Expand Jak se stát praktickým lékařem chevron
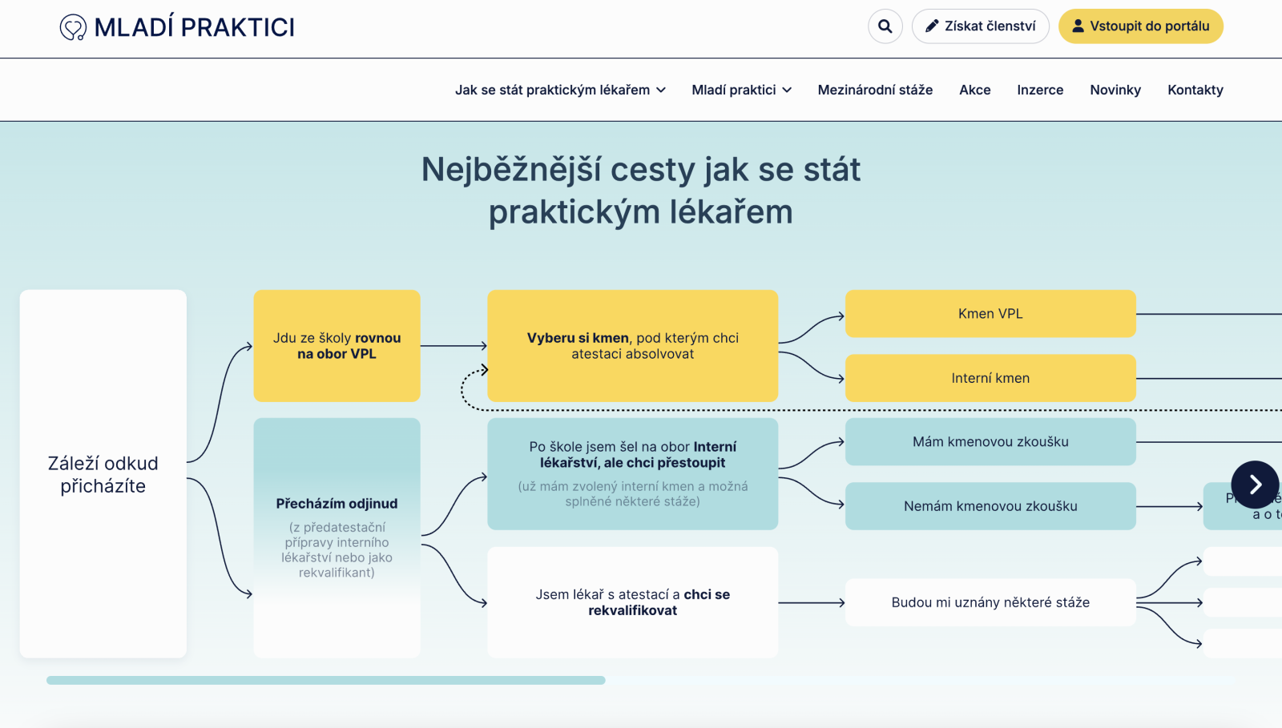This screenshot has width=1282, height=728. 661,90
